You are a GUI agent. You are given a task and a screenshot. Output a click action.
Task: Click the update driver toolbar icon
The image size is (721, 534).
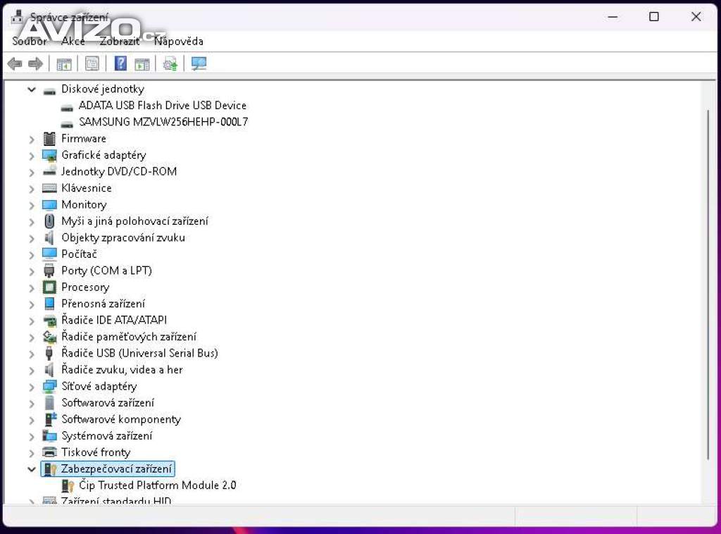(170, 64)
